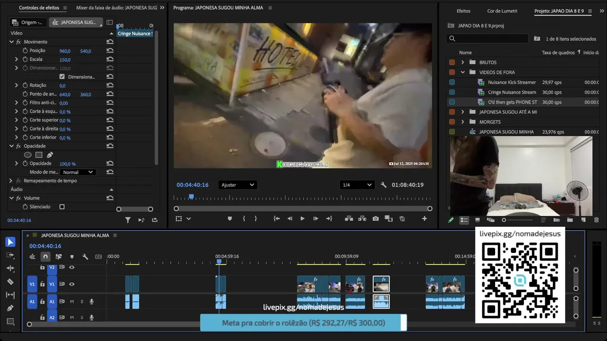607x341 pixels.
Task: Step back one frame in Program monitor
Action: point(290,219)
